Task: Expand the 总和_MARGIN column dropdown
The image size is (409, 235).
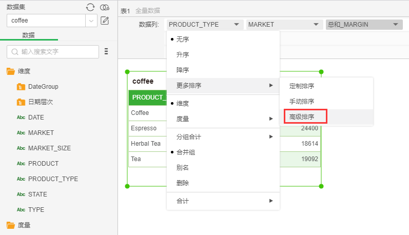Action: [364, 24]
